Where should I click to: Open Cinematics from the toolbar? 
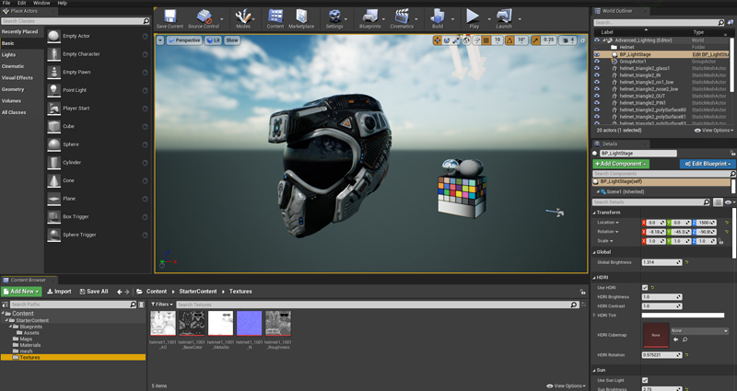point(402,17)
